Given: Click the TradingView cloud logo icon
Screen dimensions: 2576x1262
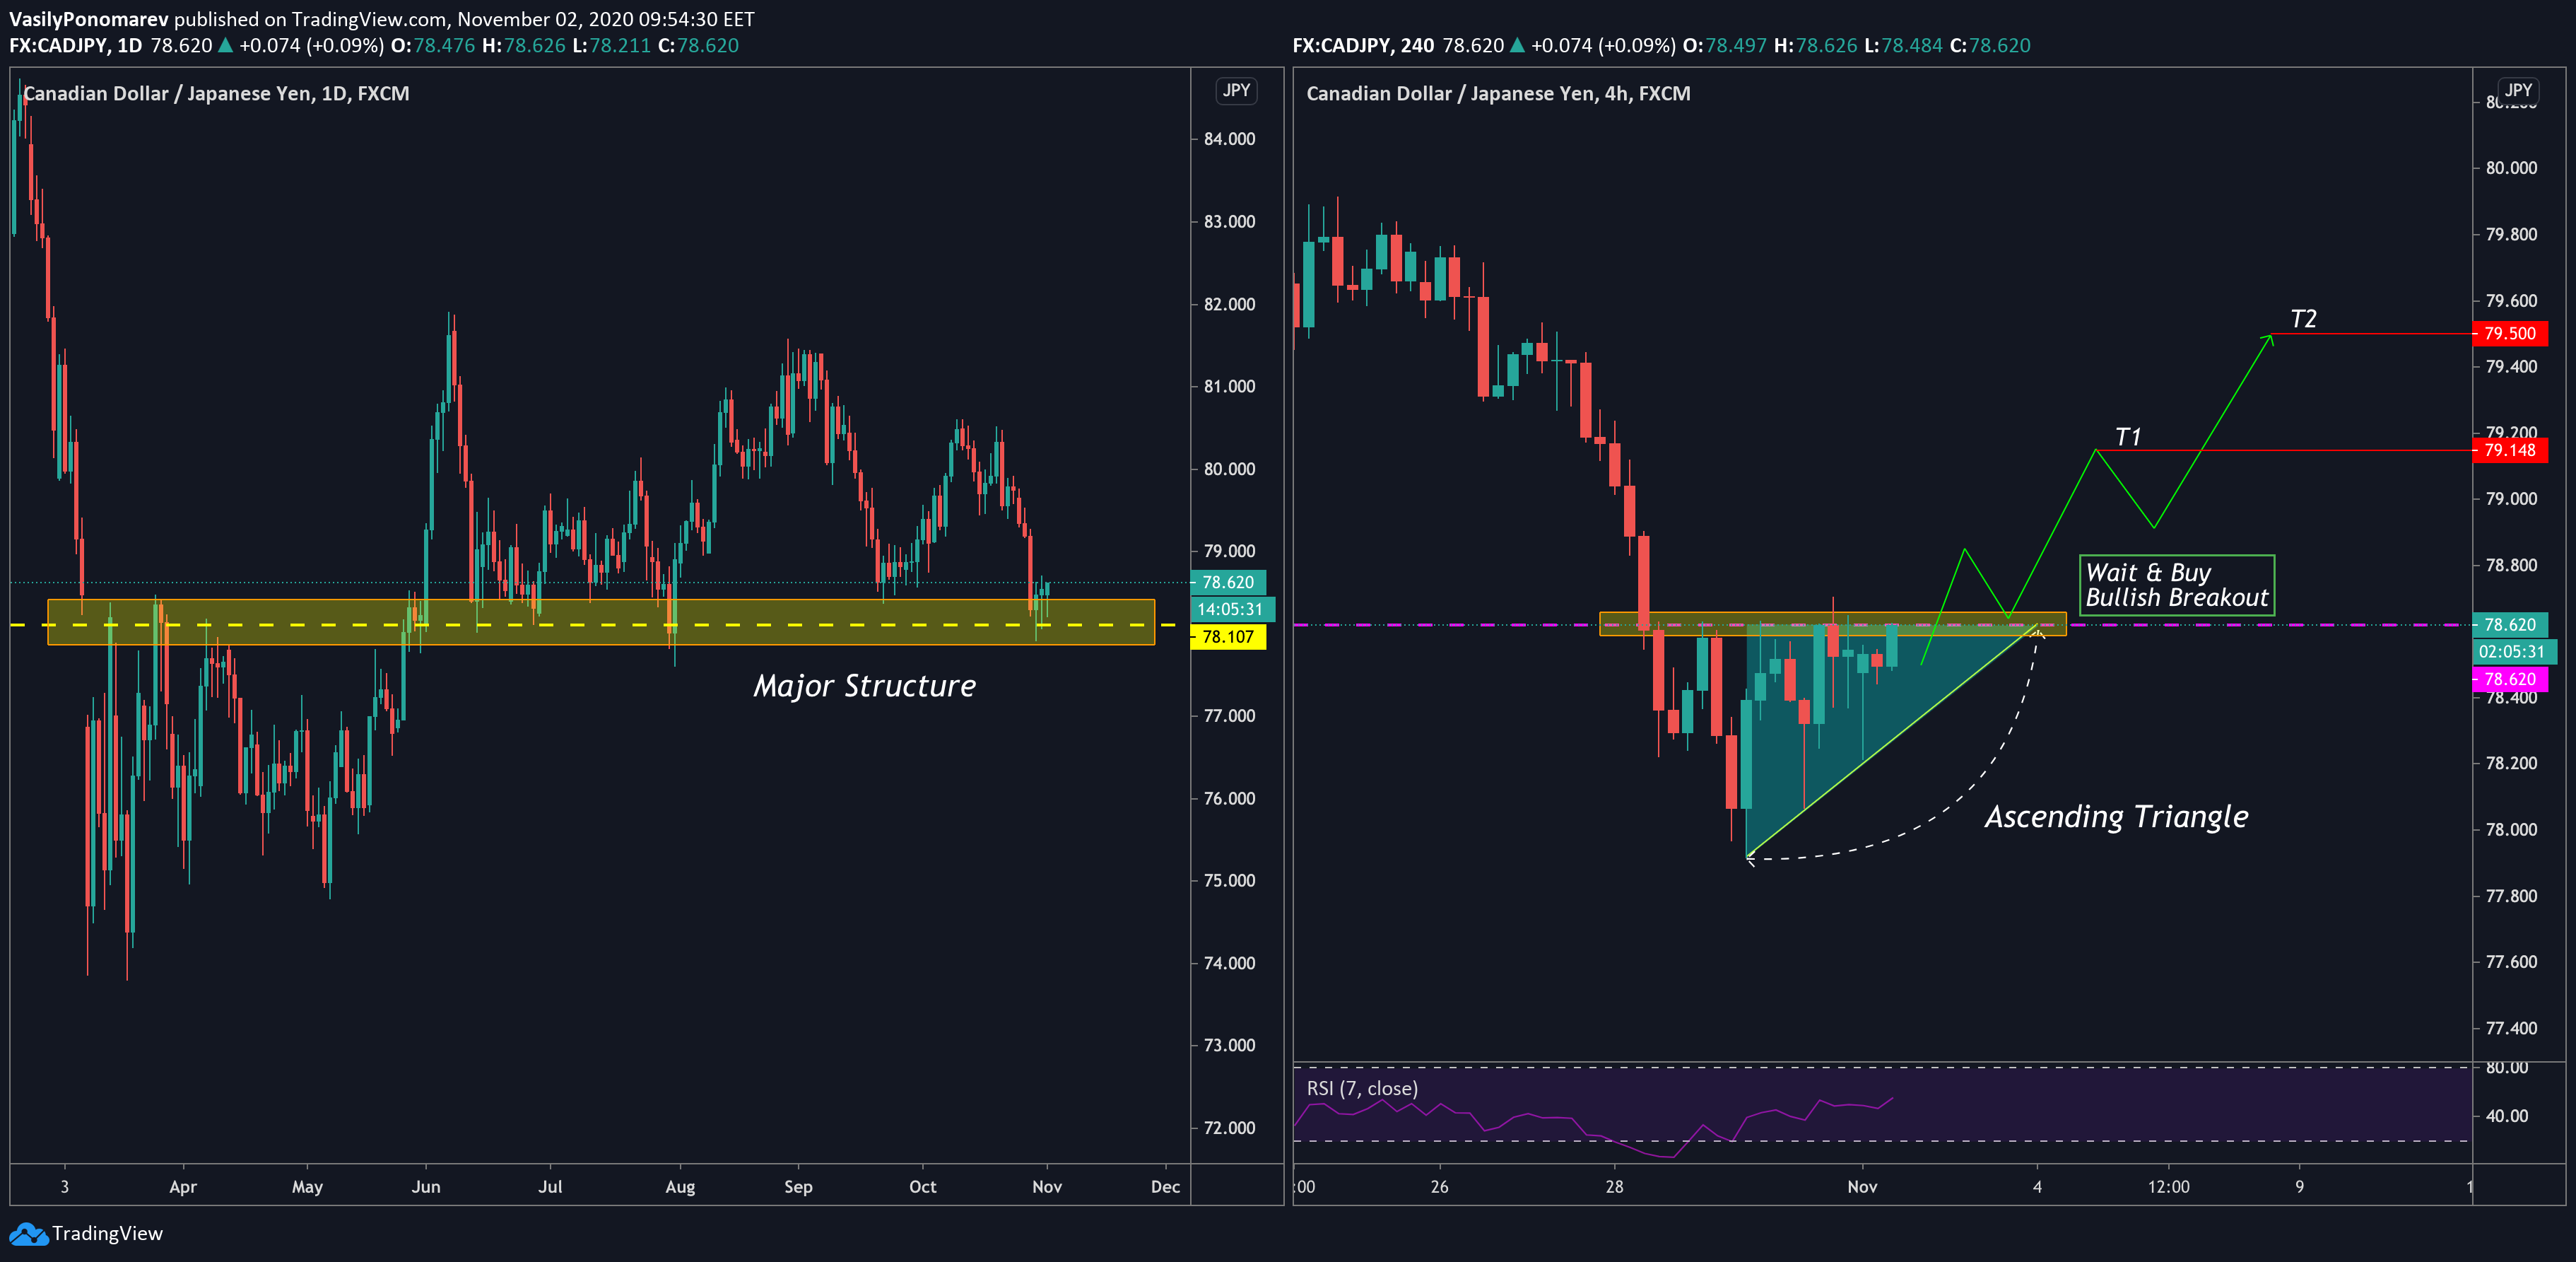Looking at the screenshot, I should pos(28,1234).
